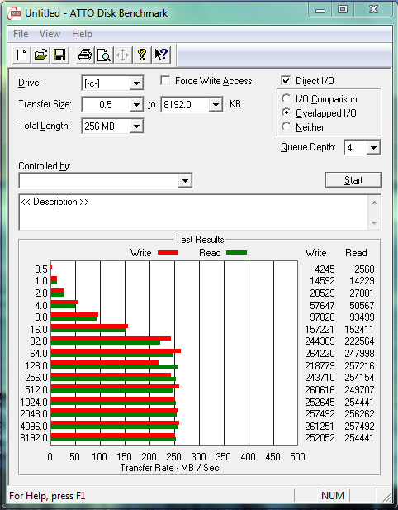Viewport: 398px width, 510px height.
Task: Click write value 264220
Action: pos(320,354)
